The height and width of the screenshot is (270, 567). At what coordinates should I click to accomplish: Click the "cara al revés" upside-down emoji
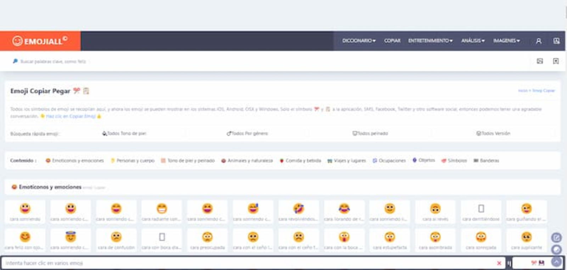click(435, 212)
